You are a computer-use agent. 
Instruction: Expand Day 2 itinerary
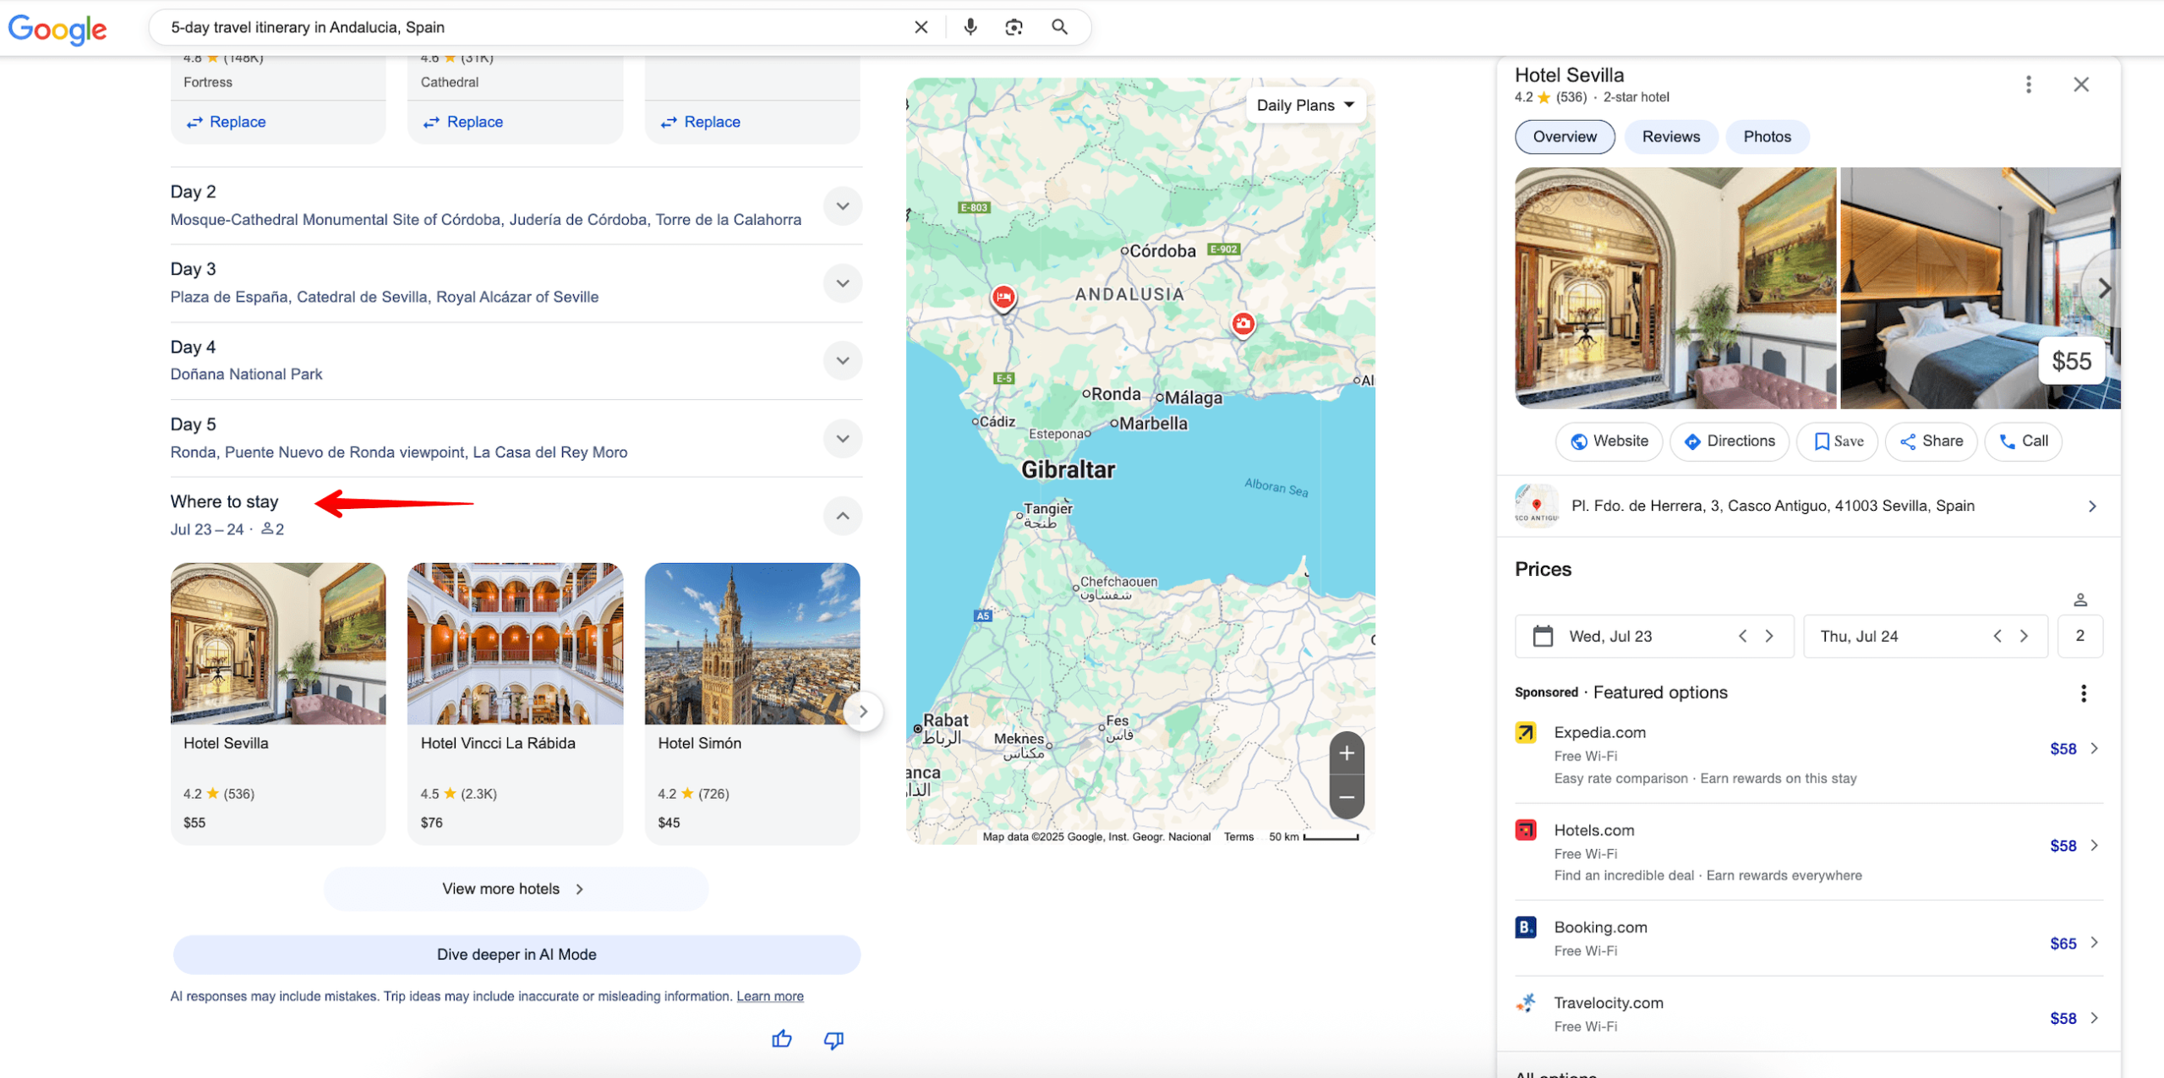[843, 205]
